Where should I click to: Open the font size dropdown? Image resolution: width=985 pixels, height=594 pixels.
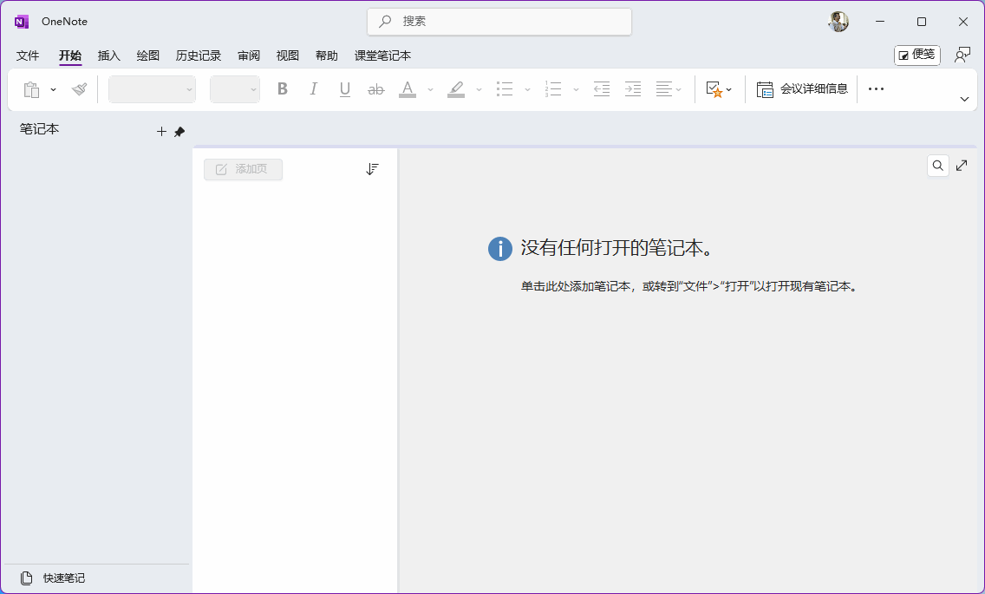coord(235,89)
